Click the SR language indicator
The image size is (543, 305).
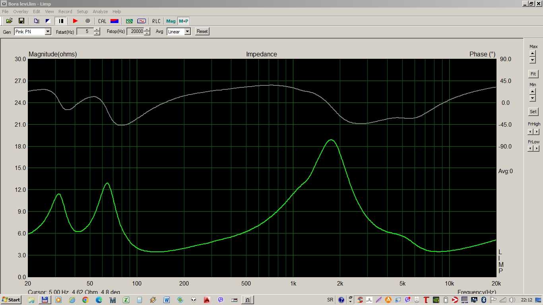pos(330,300)
